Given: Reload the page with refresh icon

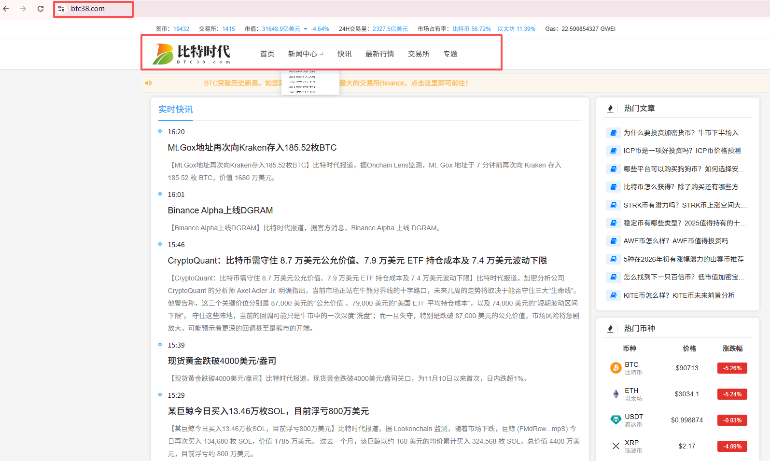Looking at the screenshot, I should pyautogui.click(x=41, y=9).
